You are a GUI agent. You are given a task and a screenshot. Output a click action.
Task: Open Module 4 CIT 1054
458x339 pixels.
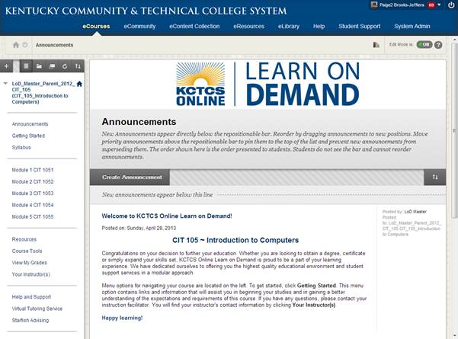(x=33, y=205)
